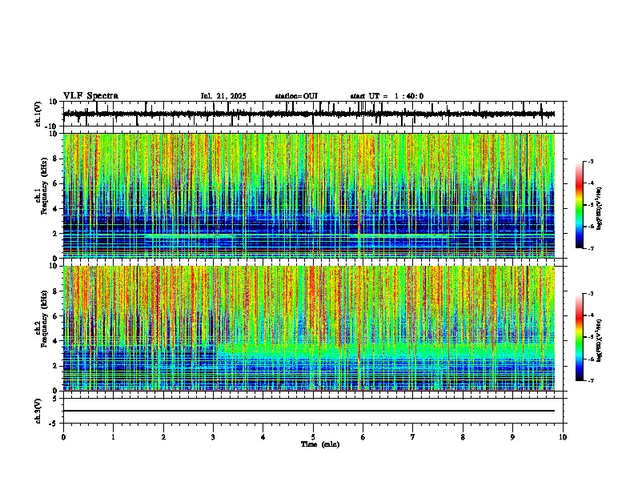Click the ch.2 colorbar log(PSD) unit label
Screen dimensions: 634x490
pyautogui.click(x=599, y=340)
